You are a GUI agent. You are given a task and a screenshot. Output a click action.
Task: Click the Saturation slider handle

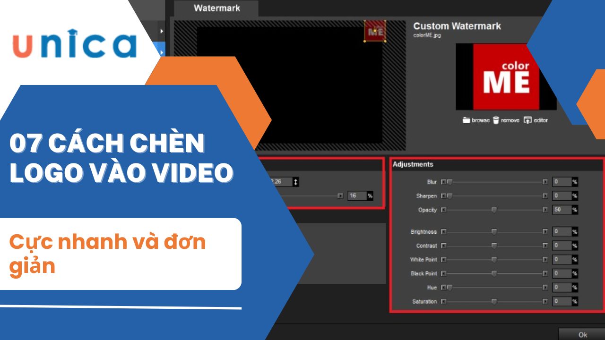[494, 301]
